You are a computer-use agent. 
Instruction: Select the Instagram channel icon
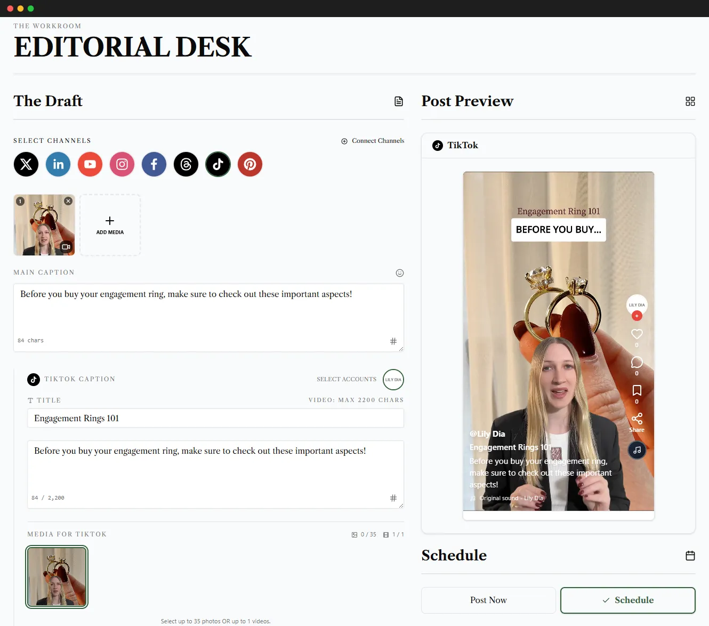click(x=122, y=164)
